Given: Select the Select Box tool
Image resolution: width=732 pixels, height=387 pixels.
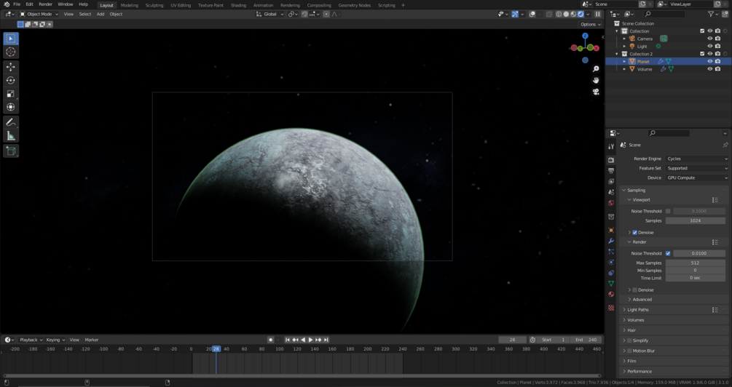Looking at the screenshot, I should (x=11, y=39).
